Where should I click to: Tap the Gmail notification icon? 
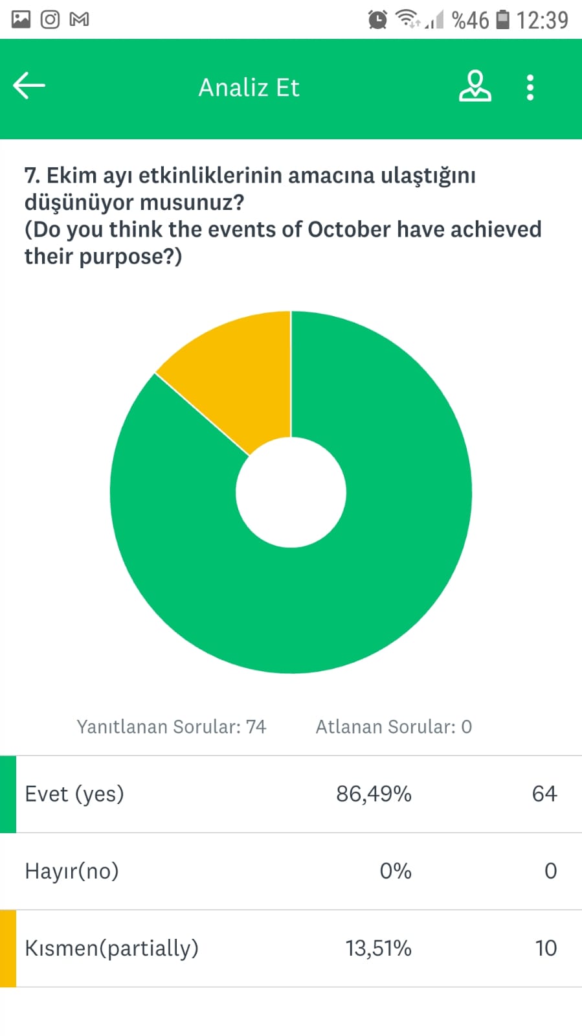80,19
